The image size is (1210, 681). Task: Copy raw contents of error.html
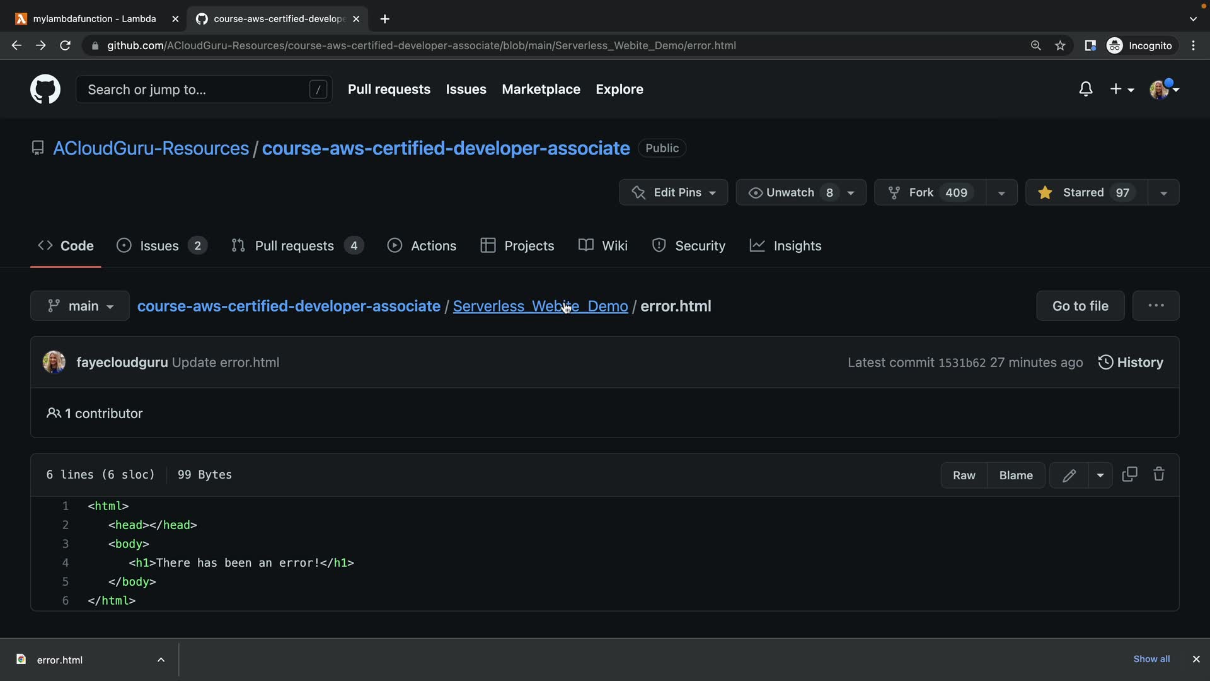(1129, 474)
